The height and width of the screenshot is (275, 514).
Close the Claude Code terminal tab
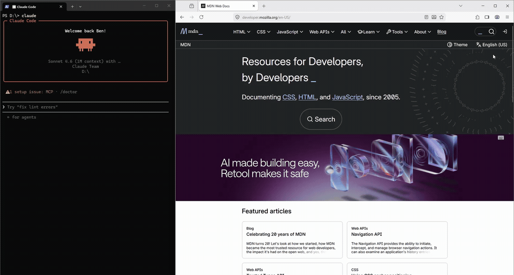(x=61, y=7)
